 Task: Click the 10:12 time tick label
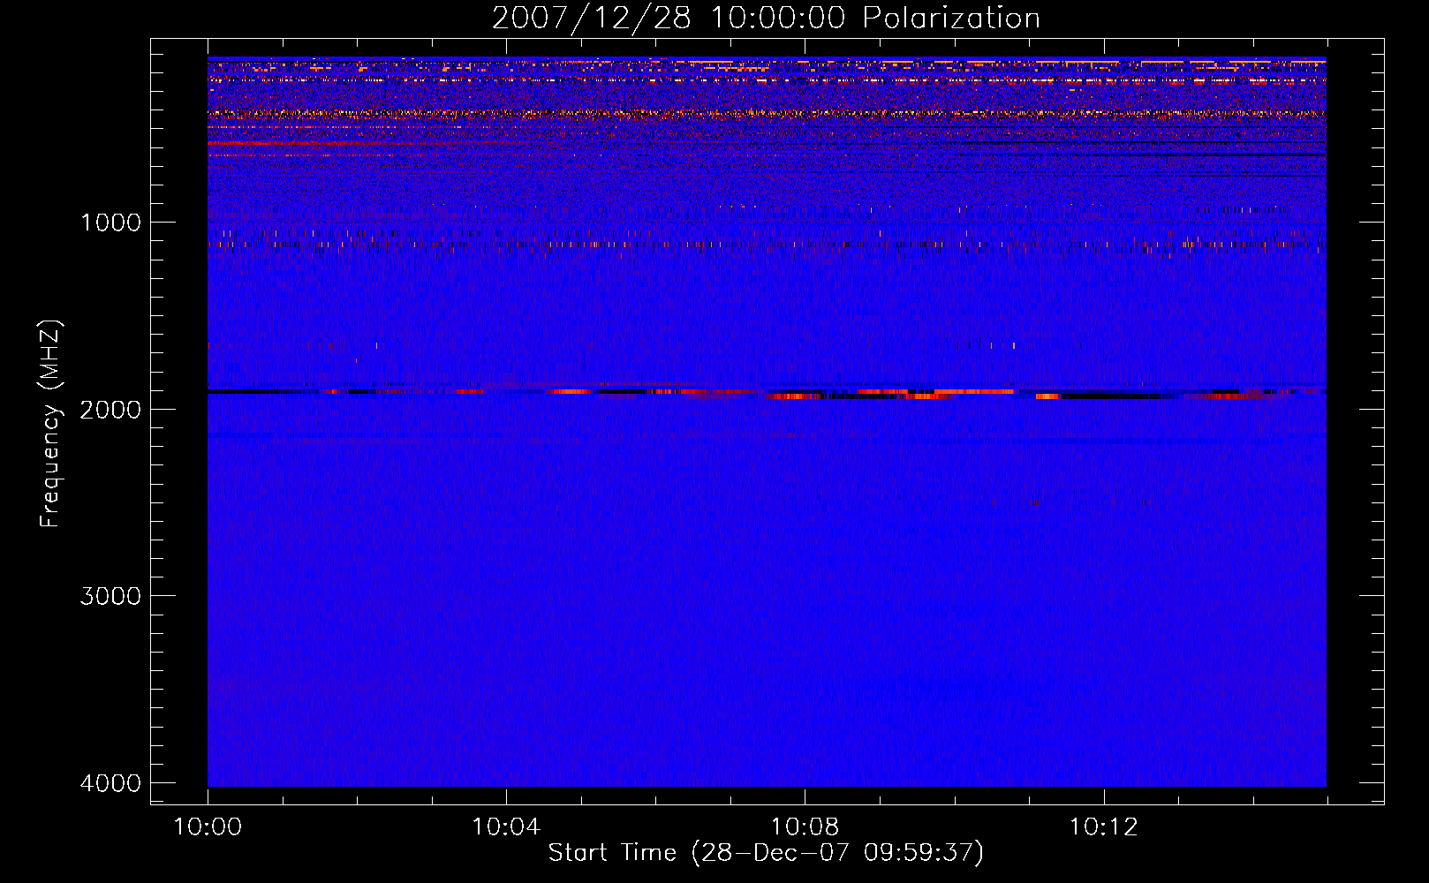pos(1104,827)
